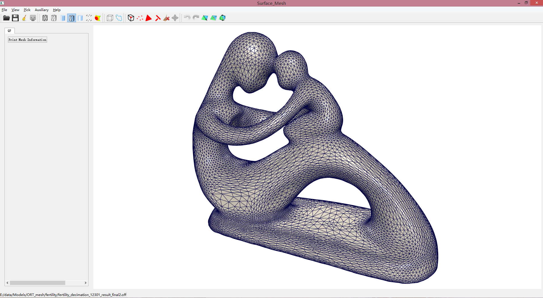The width and height of the screenshot is (543, 298).
Task: Restore down the Surface_Mesh window
Action: [526, 3]
